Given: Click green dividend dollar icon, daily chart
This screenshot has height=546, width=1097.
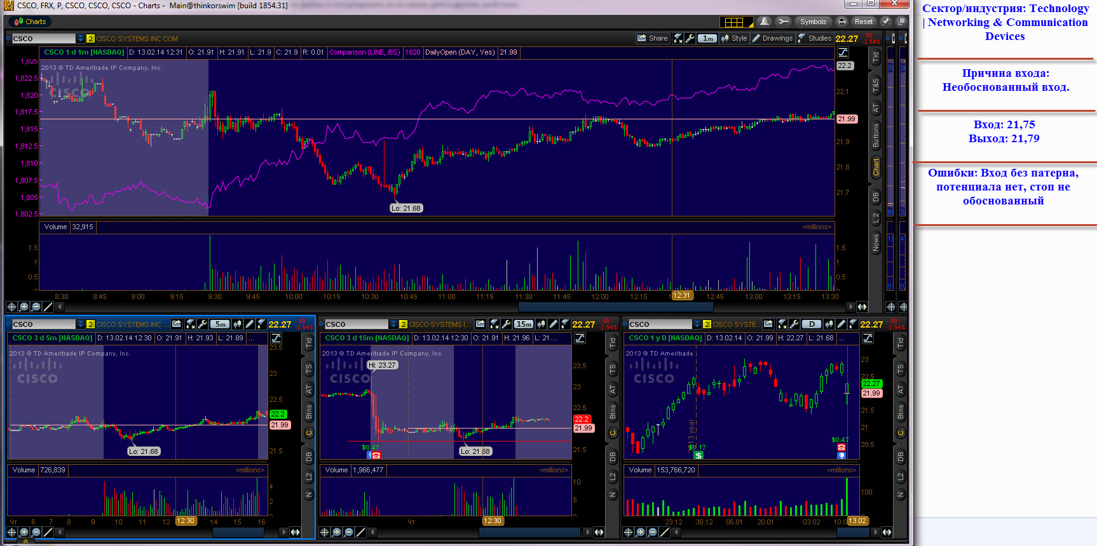Looking at the screenshot, I should tap(698, 455).
